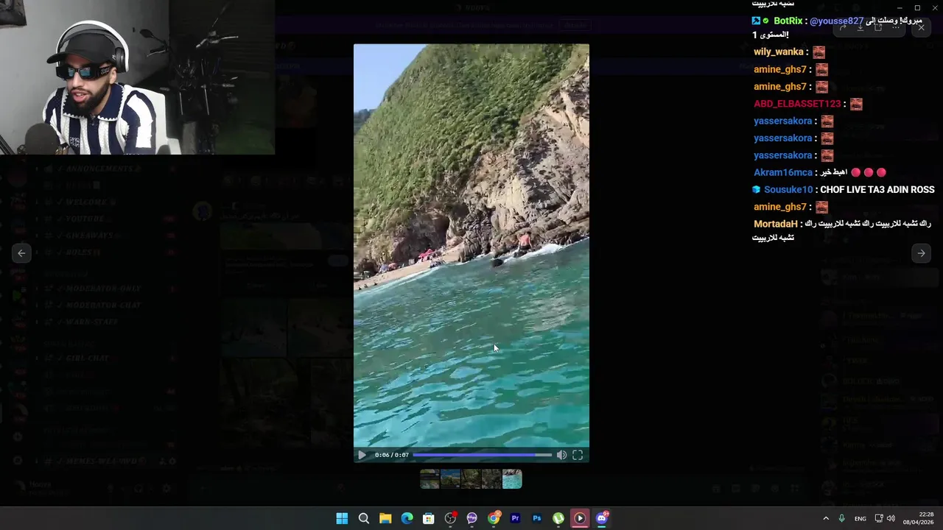This screenshot has width=943, height=530.
Task: Select the second media thumbnail
Action: [x=450, y=479]
